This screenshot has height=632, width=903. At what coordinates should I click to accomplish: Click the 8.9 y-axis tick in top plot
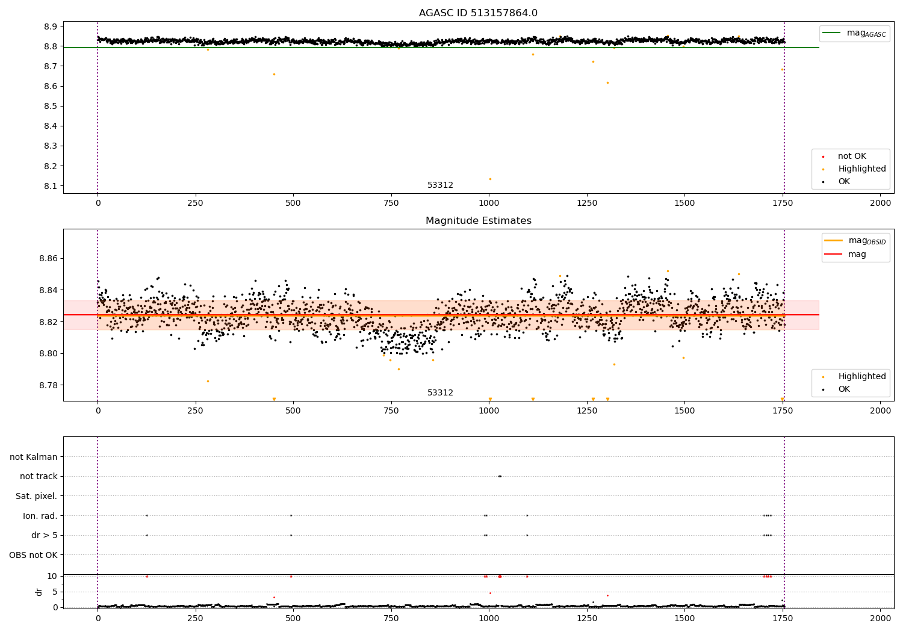(x=51, y=26)
